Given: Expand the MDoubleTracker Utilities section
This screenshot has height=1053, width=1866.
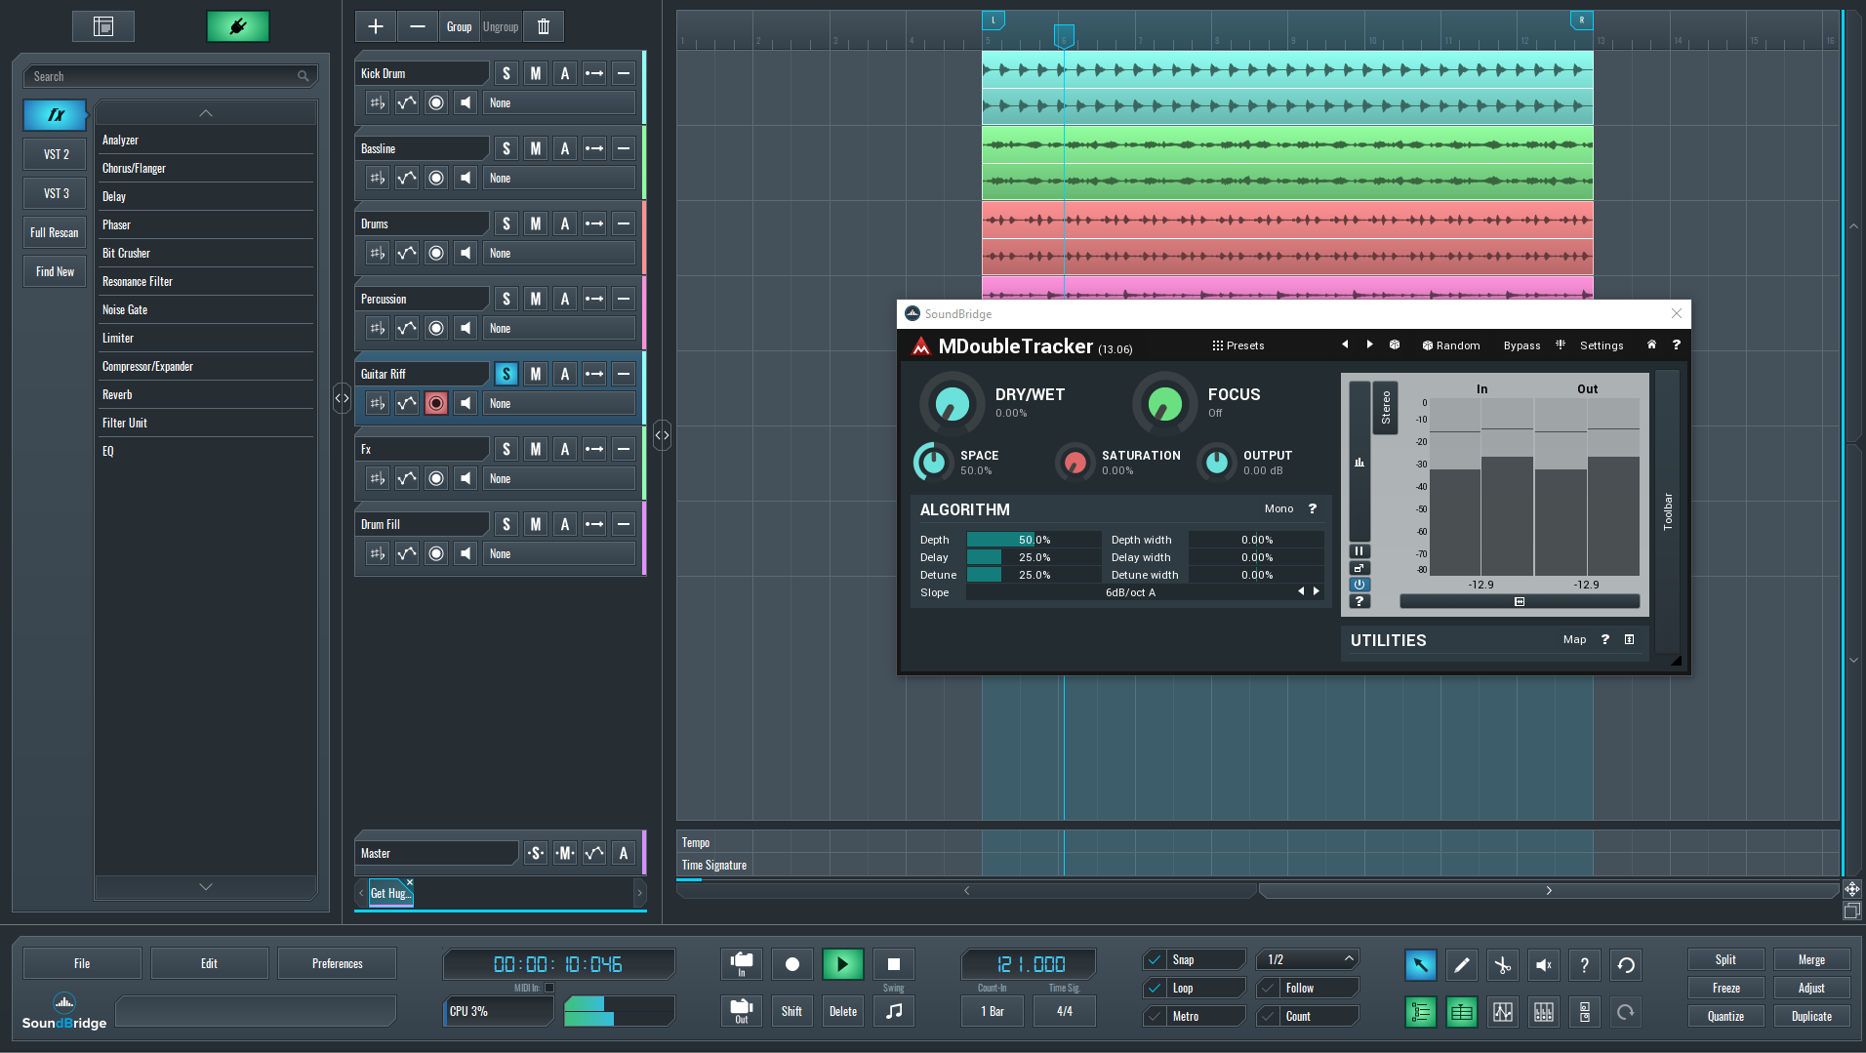Looking at the screenshot, I should [1629, 640].
